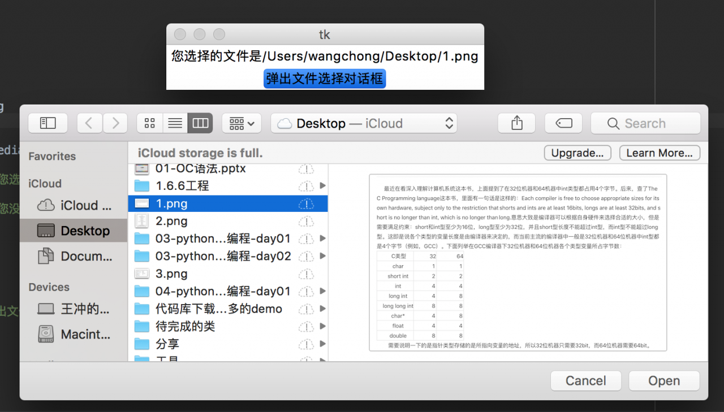724x412 pixels.
Task: Select the 03-python...编程-day02 folder
Action: tap(228, 256)
